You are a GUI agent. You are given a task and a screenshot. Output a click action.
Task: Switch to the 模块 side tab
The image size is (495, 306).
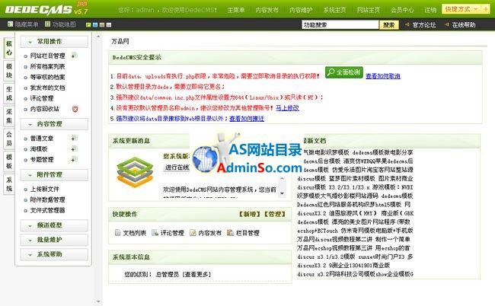(9, 71)
